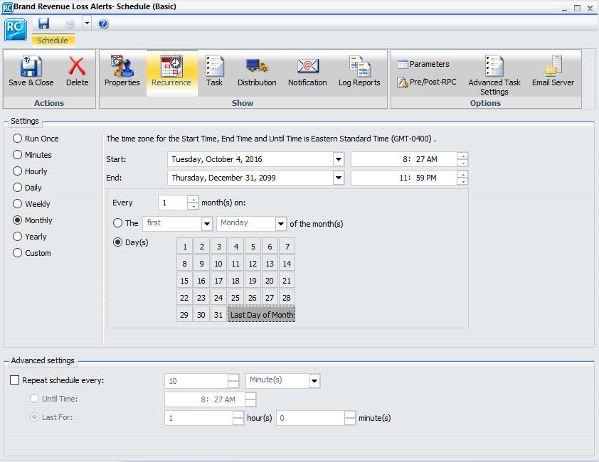Open the Start date dropdown

[x=338, y=159]
